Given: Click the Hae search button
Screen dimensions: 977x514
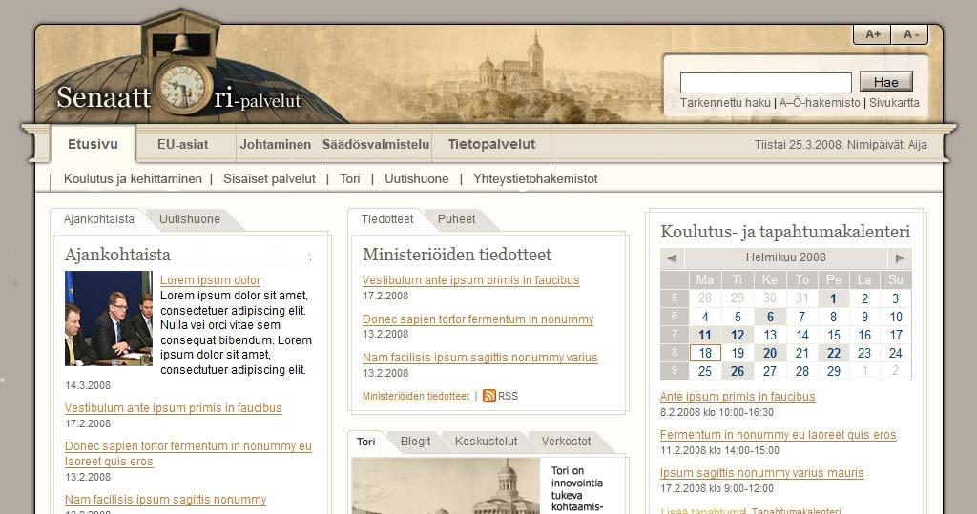Looking at the screenshot, I should pos(885,82).
